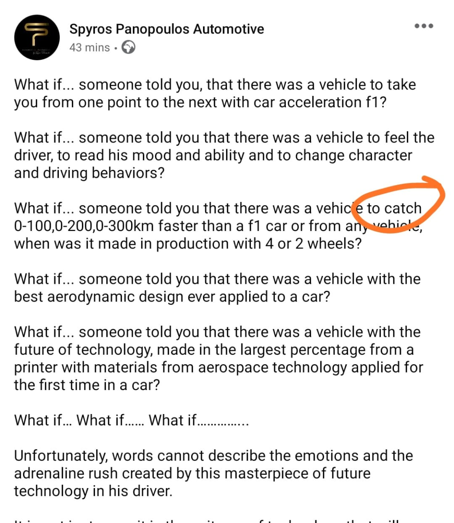The height and width of the screenshot is (523, 454).
Task: Click 'when was it made in production' line
Action: (x=188, y=244)
